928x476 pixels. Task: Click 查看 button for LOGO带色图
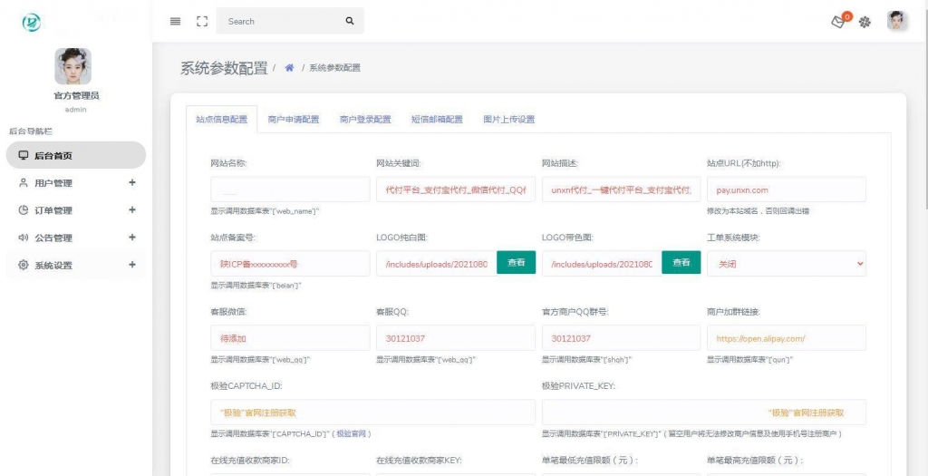[681, 263]
